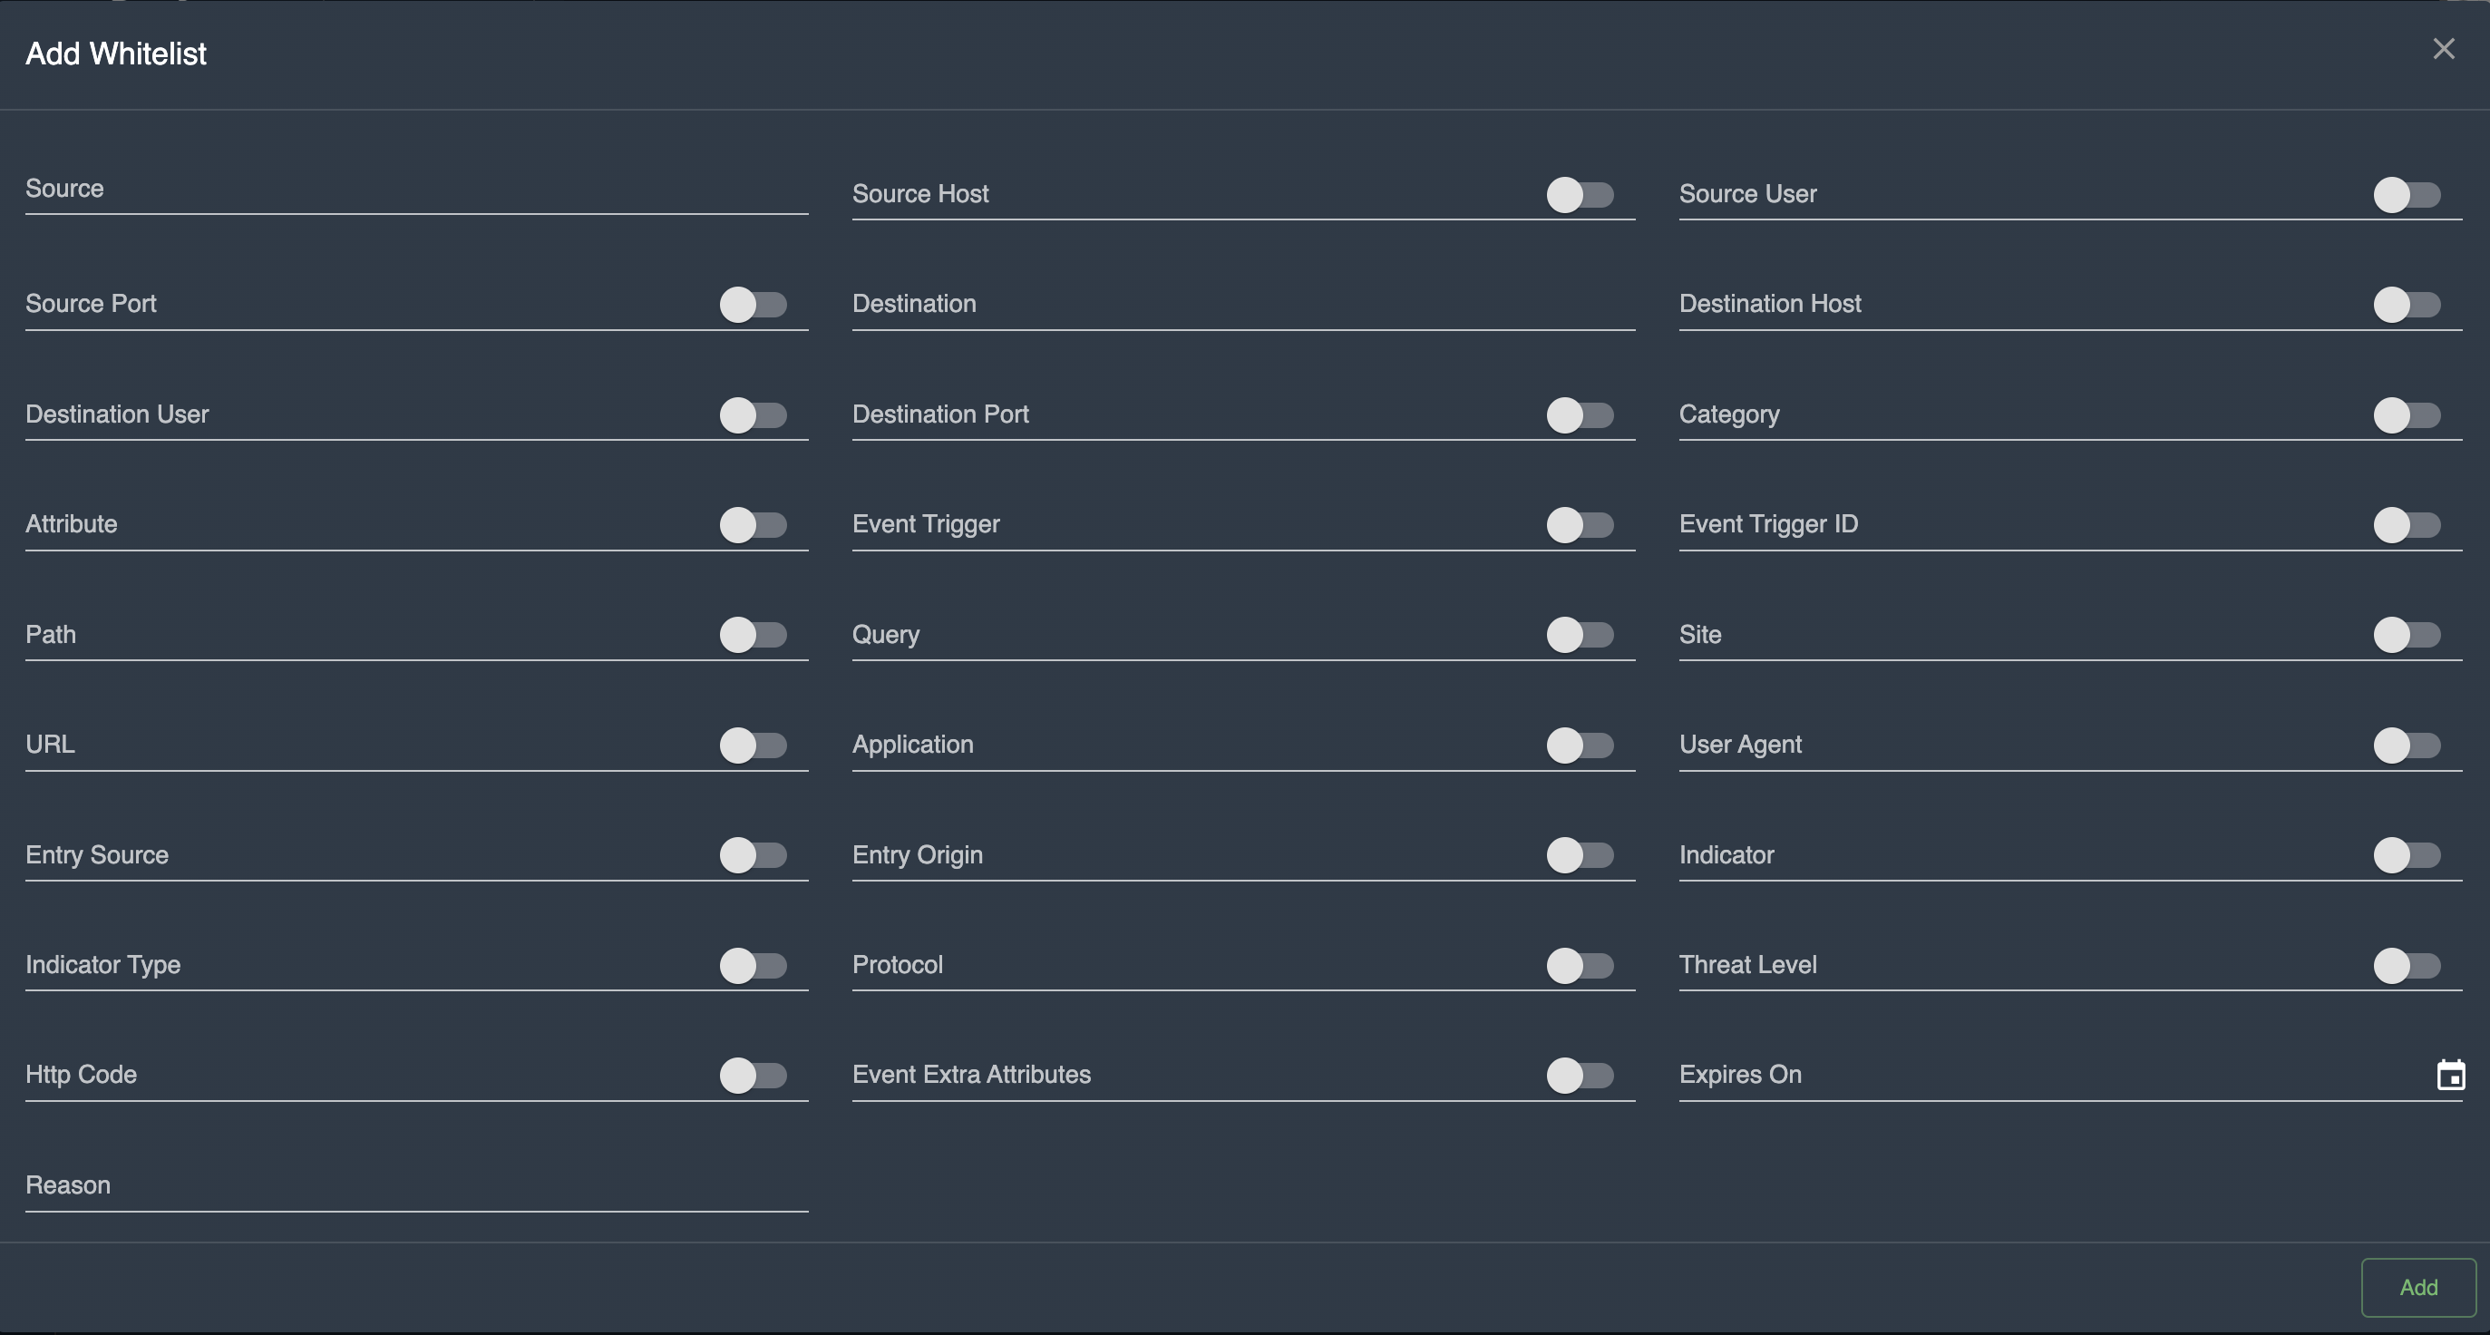This screenshot has height=1335, width=2490.
Task: Toggle the Category switch on
Action: (2406, 415)
